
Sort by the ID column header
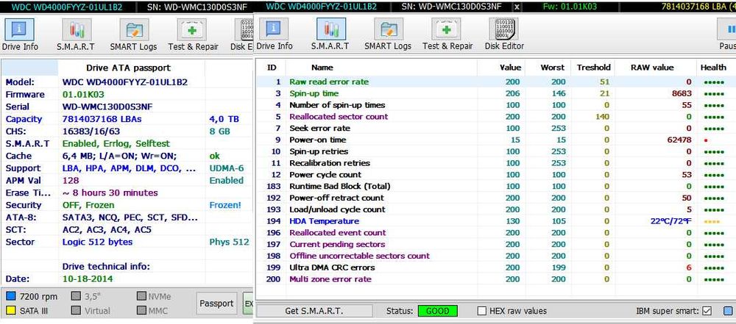272,68
